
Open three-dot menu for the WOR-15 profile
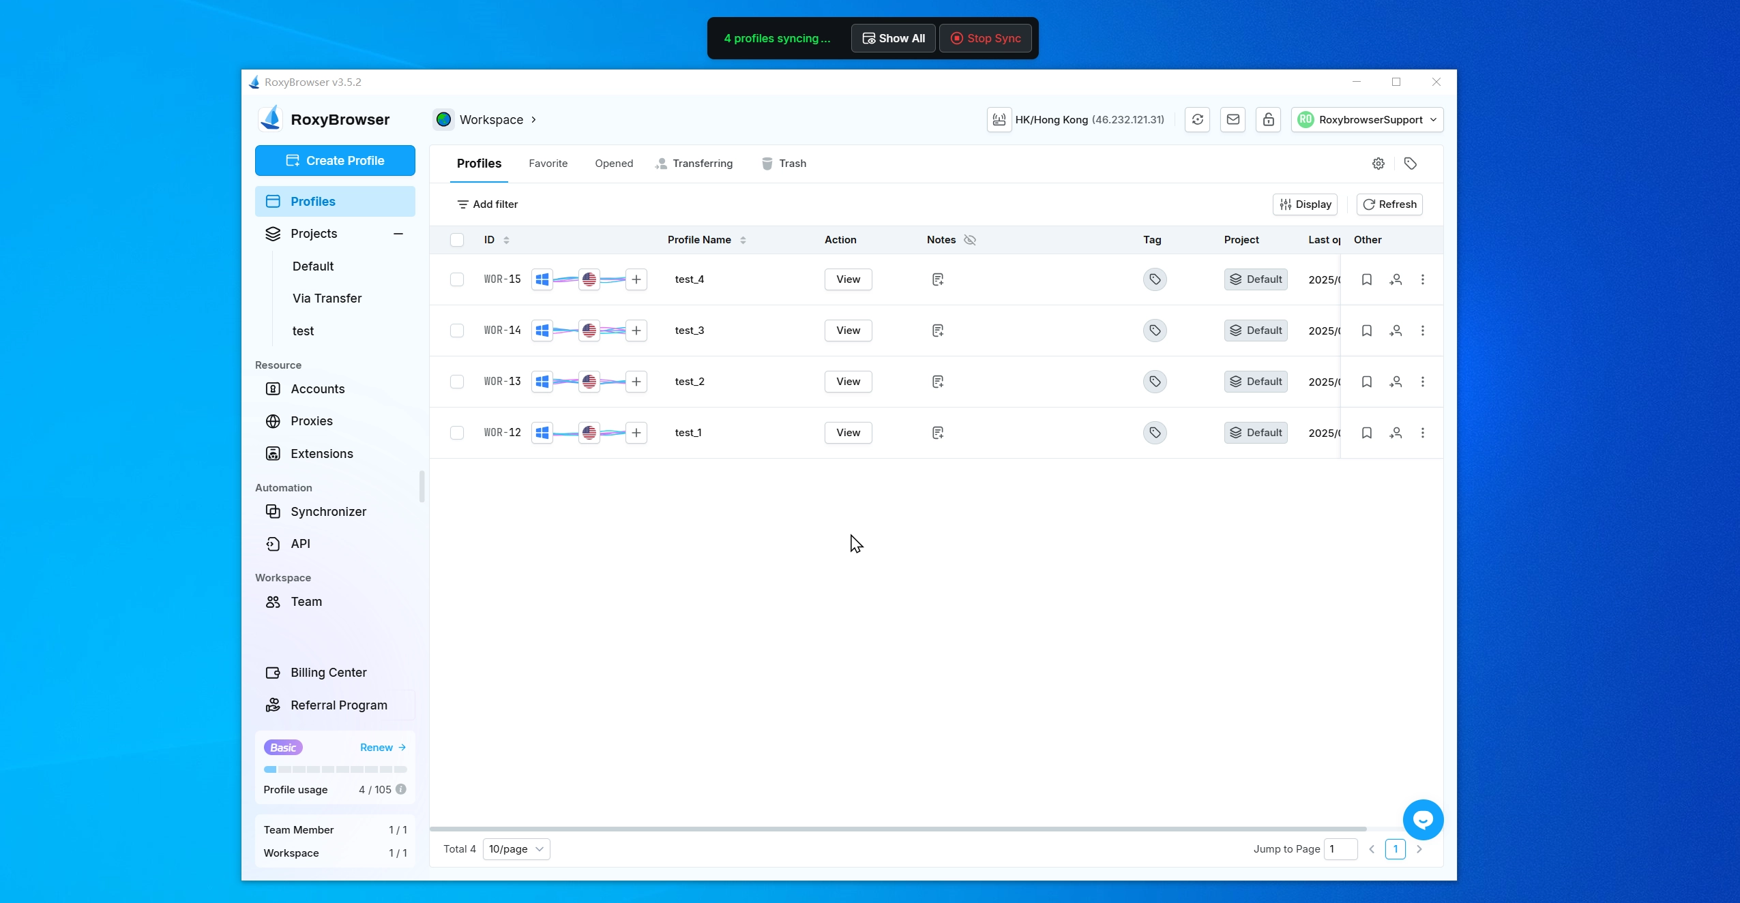click(x=1422, y=279)
